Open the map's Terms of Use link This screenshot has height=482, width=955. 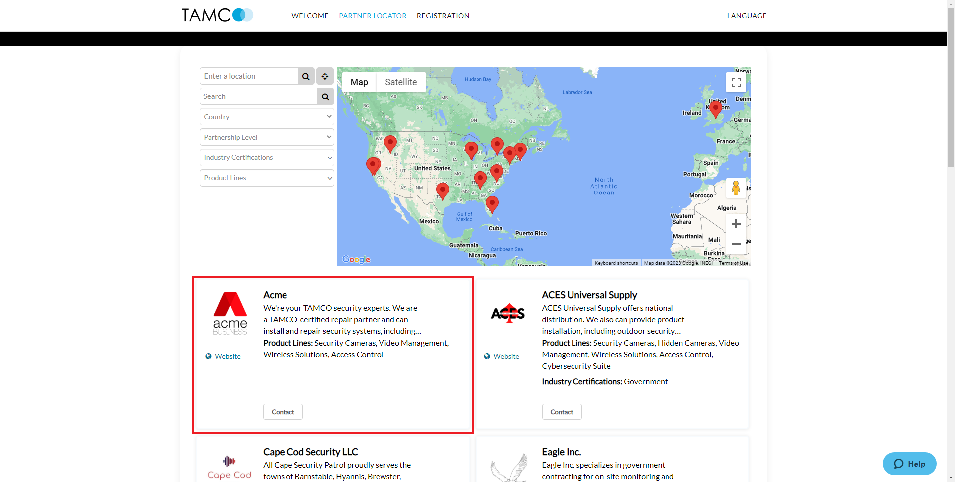[733, 263]
